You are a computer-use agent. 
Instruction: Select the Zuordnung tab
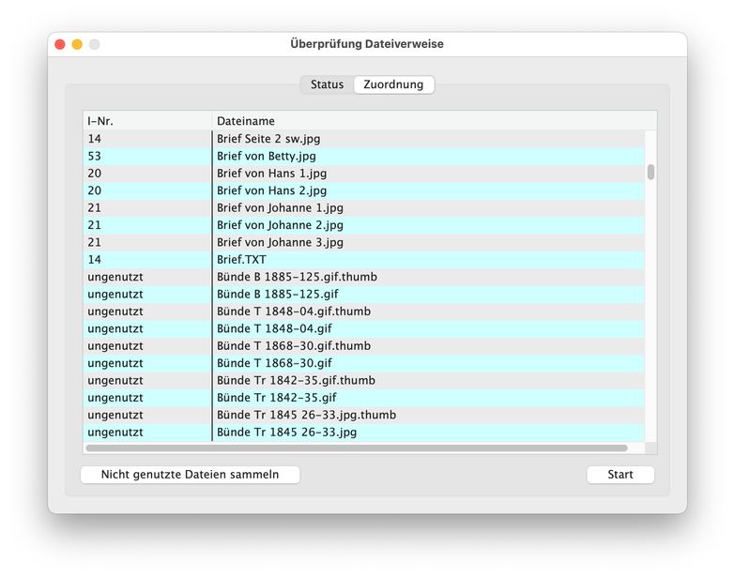[x=393, y=84]
